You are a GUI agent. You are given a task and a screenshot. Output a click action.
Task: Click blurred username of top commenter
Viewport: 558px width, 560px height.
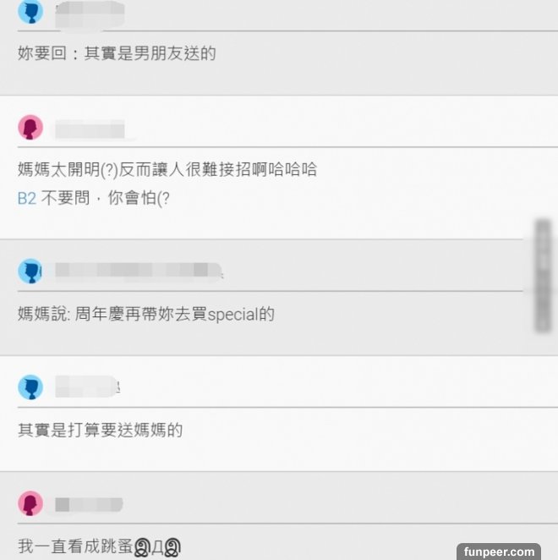click(90, 14)
